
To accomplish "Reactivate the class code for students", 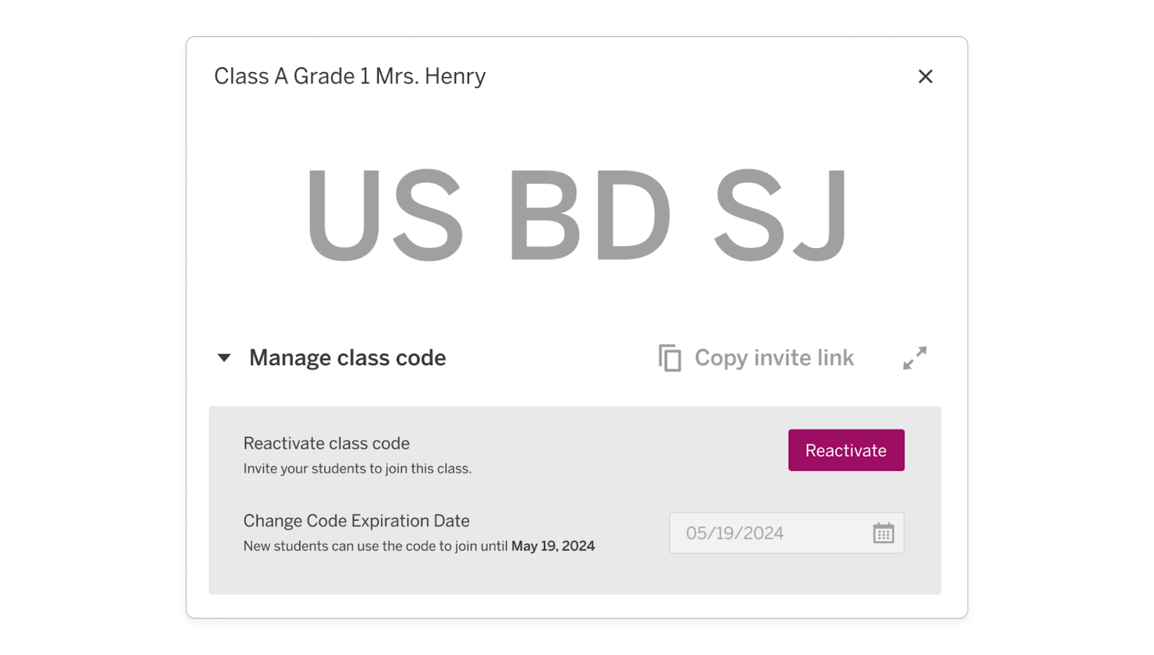I will 845,450.
